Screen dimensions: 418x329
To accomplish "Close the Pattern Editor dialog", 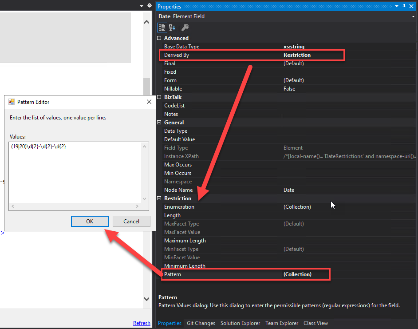I will click(149, 102).
